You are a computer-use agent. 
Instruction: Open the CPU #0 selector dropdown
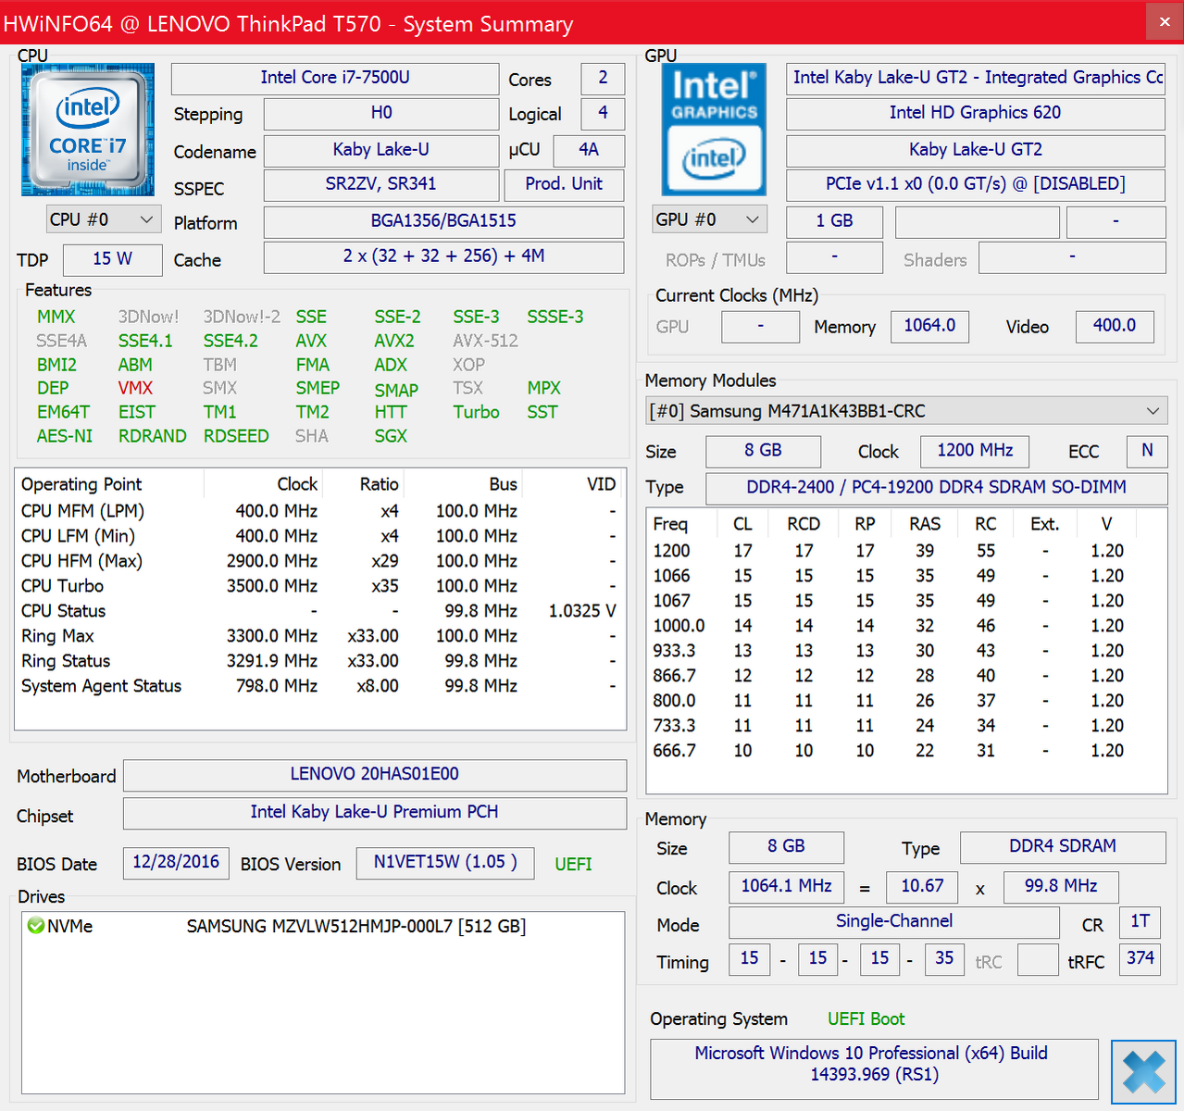pos(102,219)
